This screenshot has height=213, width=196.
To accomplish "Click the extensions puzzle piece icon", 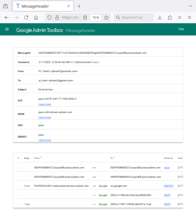I will tap(170, 17).
